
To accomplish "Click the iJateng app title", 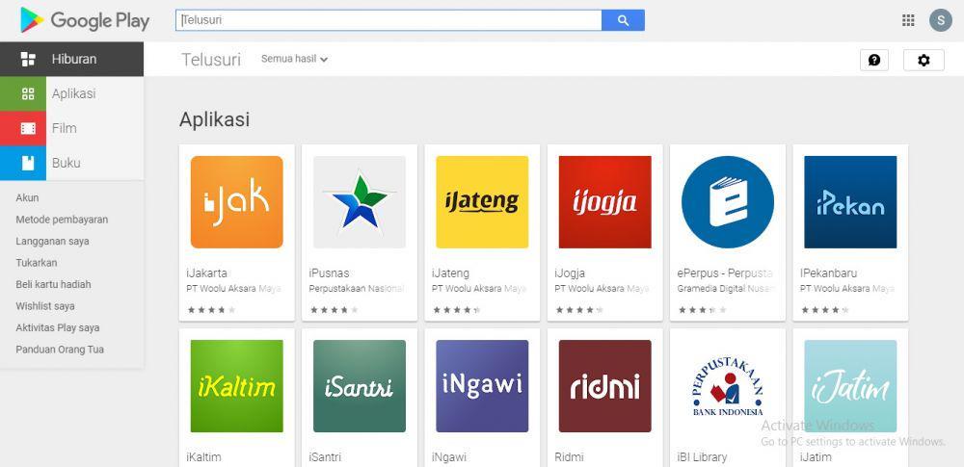I will point(450,272).
